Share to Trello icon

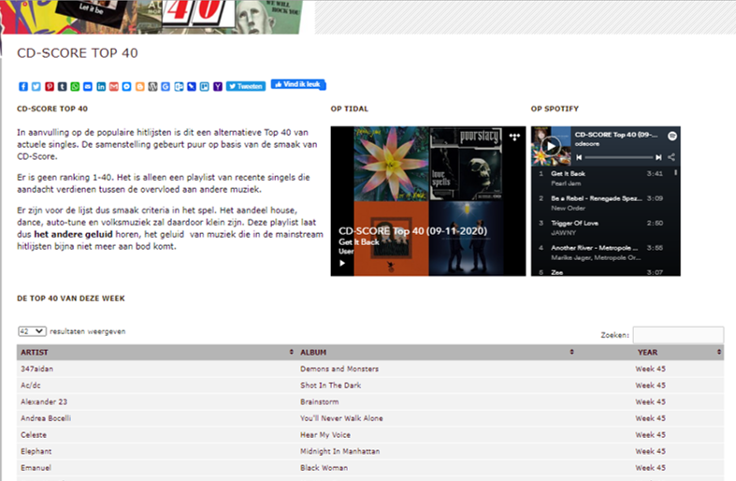(x=204, y=86)
